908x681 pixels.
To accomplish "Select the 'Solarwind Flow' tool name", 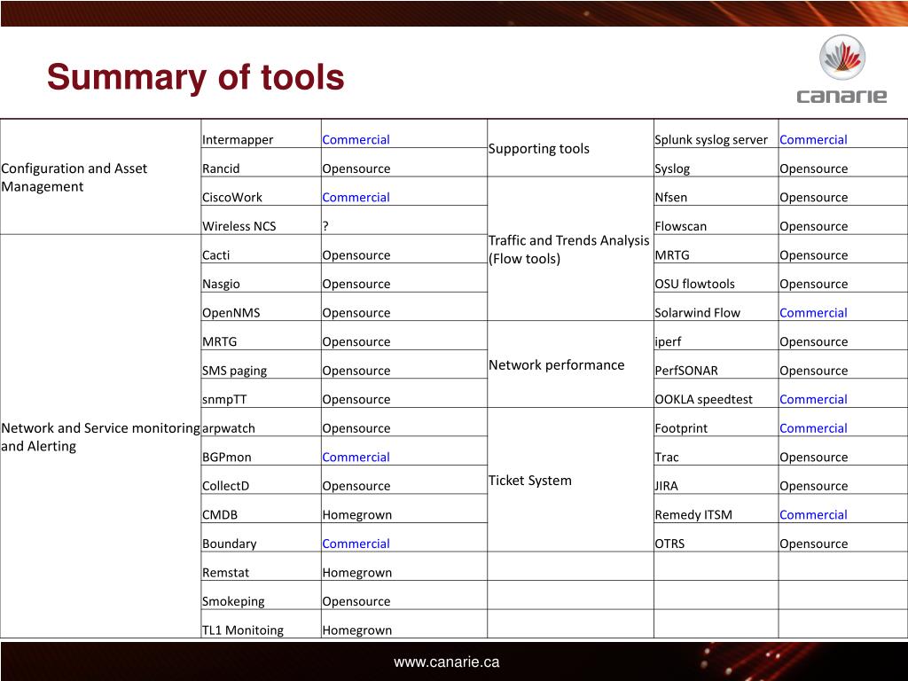I will coord(697,313).
